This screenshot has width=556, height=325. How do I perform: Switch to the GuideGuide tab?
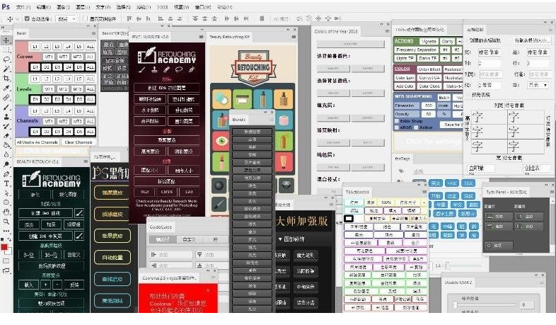point(161,227)
